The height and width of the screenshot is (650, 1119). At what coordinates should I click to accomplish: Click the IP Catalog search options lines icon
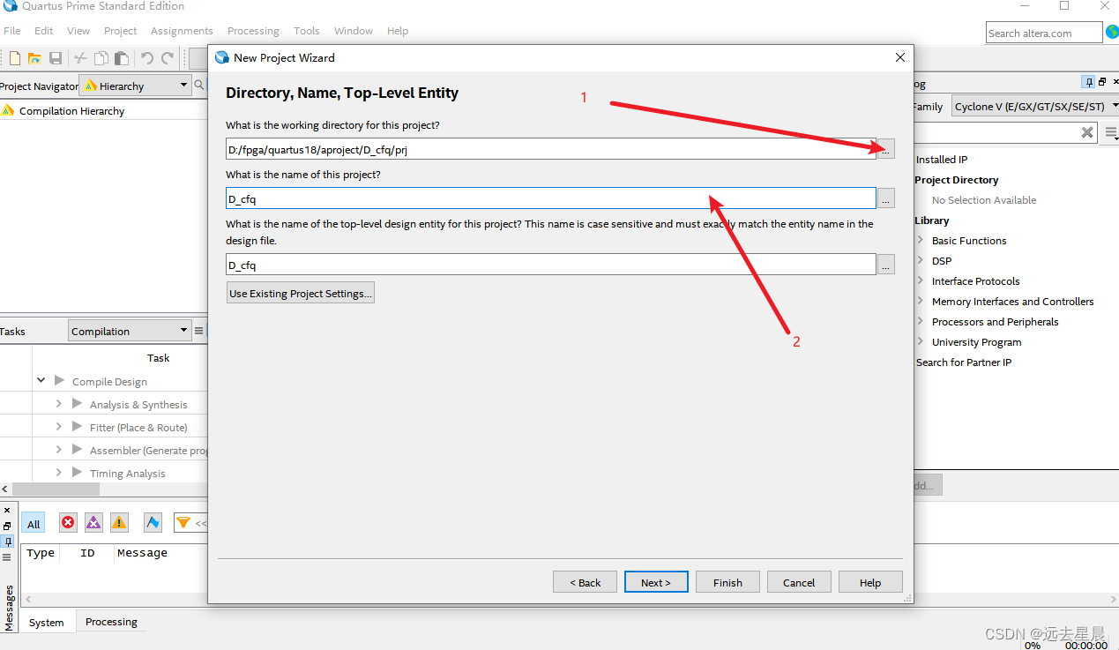[x=1111, y=133]
